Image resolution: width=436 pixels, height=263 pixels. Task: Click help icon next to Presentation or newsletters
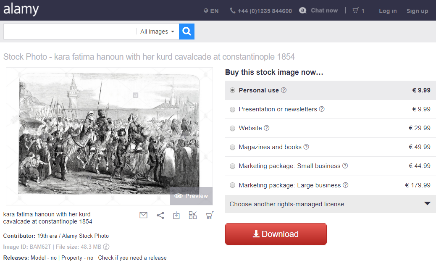[x=322, y=109]
